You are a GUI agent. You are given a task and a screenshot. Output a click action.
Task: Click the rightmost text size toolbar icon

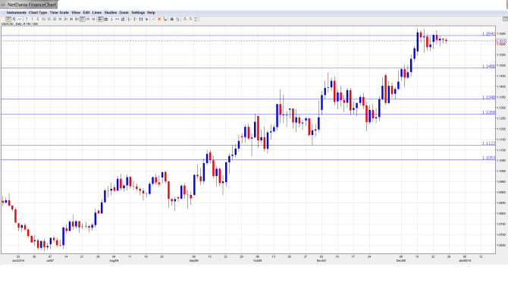click(x=196, y=20)
